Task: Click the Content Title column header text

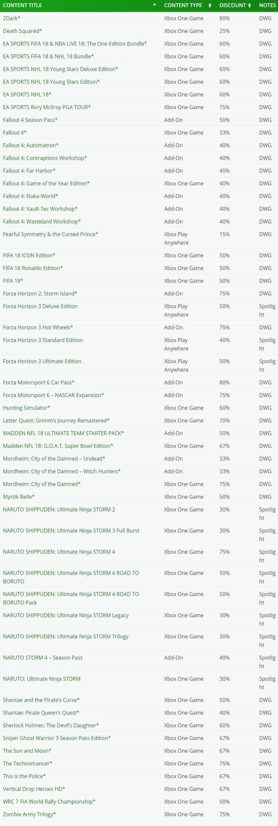Action: click(x=22, y=5)
